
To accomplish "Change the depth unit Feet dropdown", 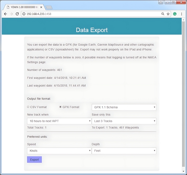I will [x=124, y=151].
